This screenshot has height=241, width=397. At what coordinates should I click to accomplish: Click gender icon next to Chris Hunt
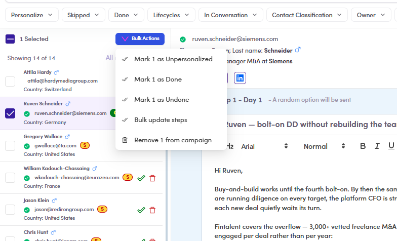[x=53, y=232]
